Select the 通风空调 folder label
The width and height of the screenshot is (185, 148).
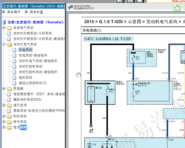click(x=20, y=105)
